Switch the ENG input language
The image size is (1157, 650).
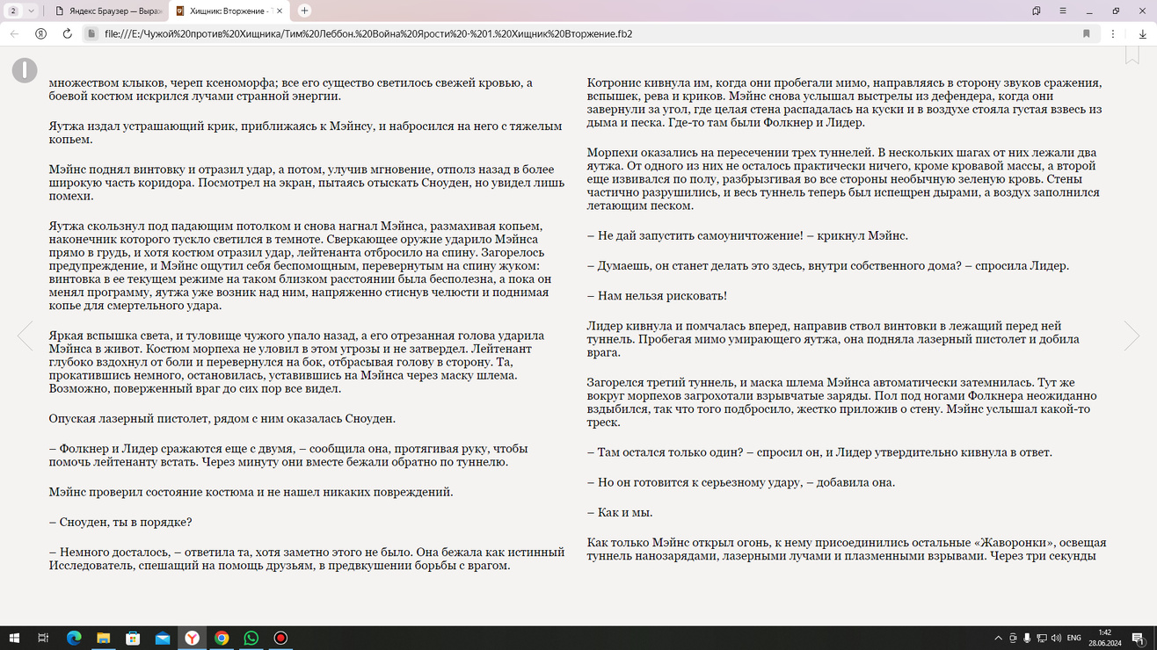1073,638
